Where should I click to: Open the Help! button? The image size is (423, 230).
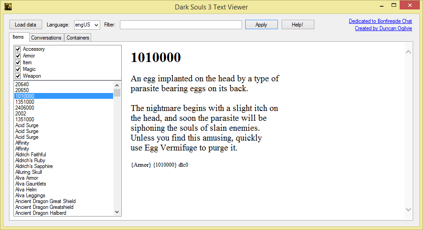(298, 25)
